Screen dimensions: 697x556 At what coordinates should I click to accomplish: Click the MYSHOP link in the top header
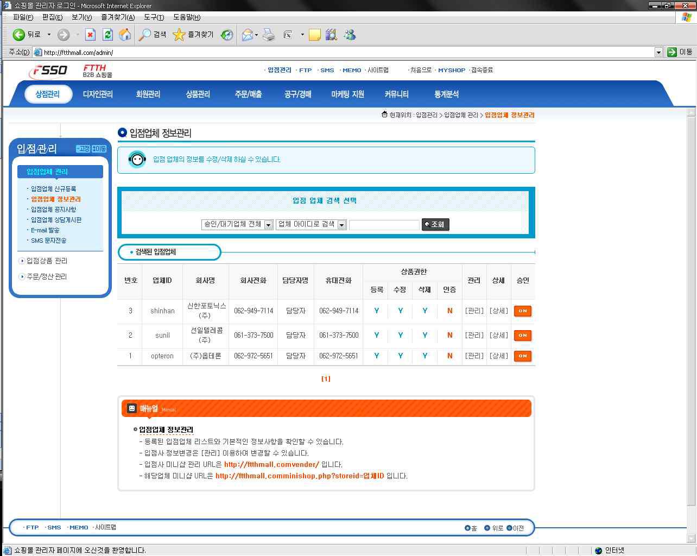[452, 70]
